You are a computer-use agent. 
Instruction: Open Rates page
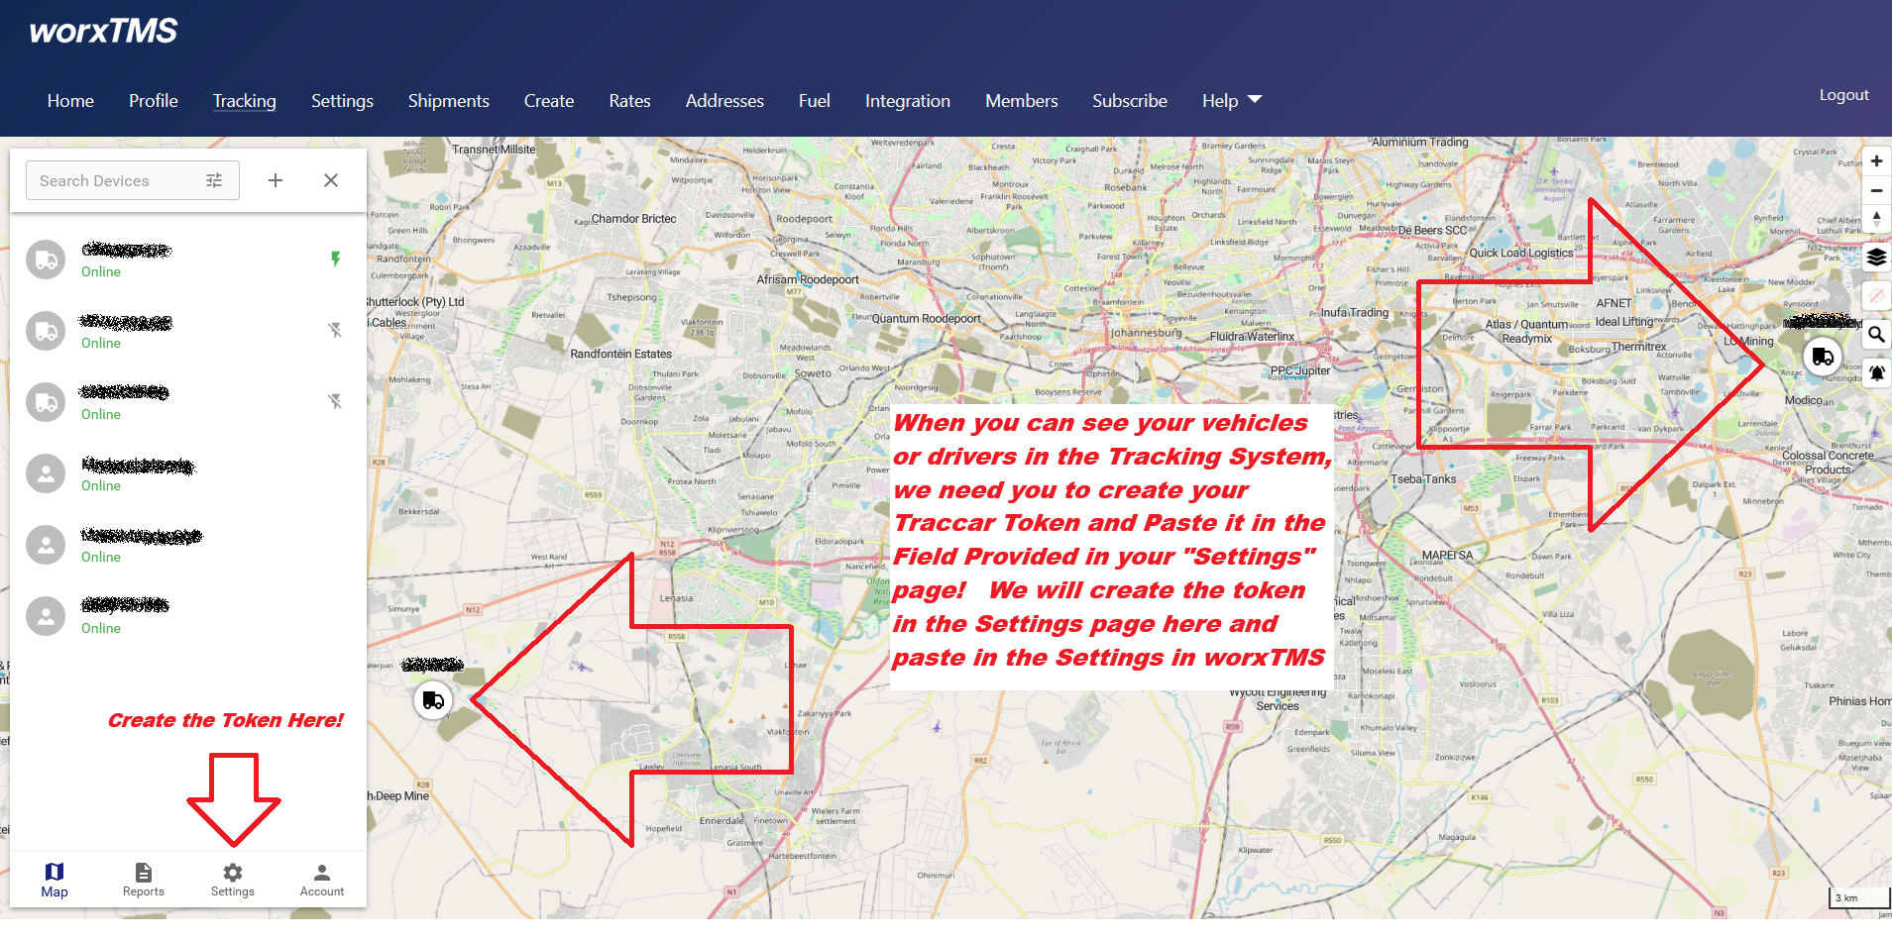pyautogui.click(x=630, y=101)
